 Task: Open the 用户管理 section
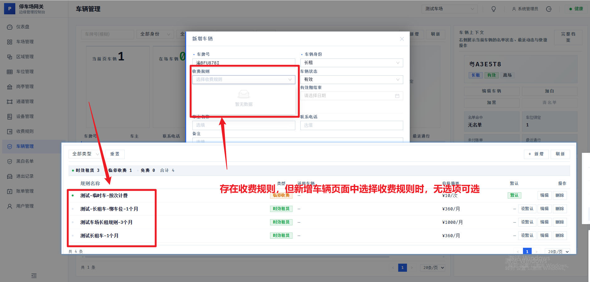click(x=24, y=205)
